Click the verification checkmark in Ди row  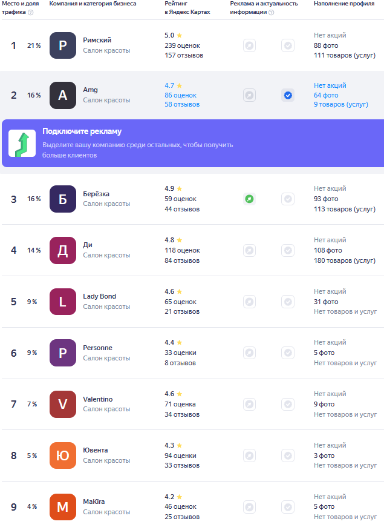[x=288, y=251]
